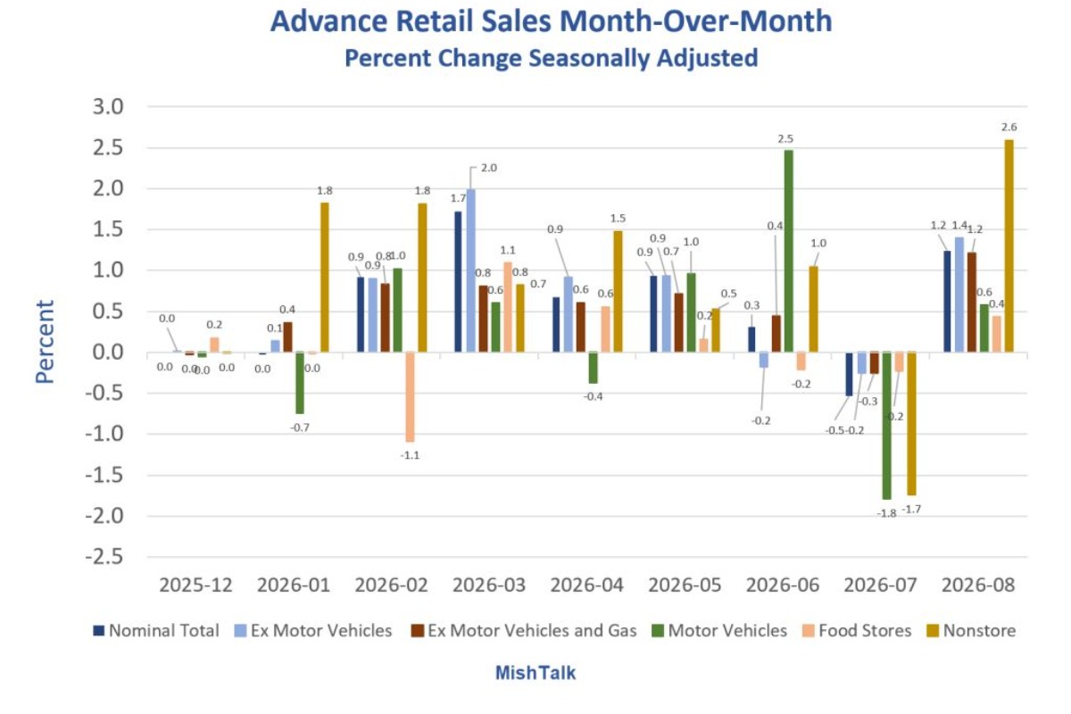This screenshot has height=714, width=1071.
Task: Click the 2.5 y-axis tick label
Action: (x=107, y=148)
